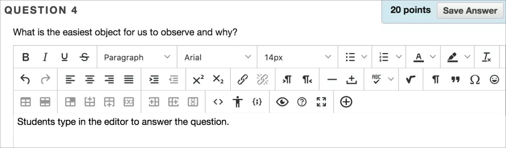This screenshot has width=506, height=148.
Task: Preview the answer with the eye icon
Action: pos(282,102)
